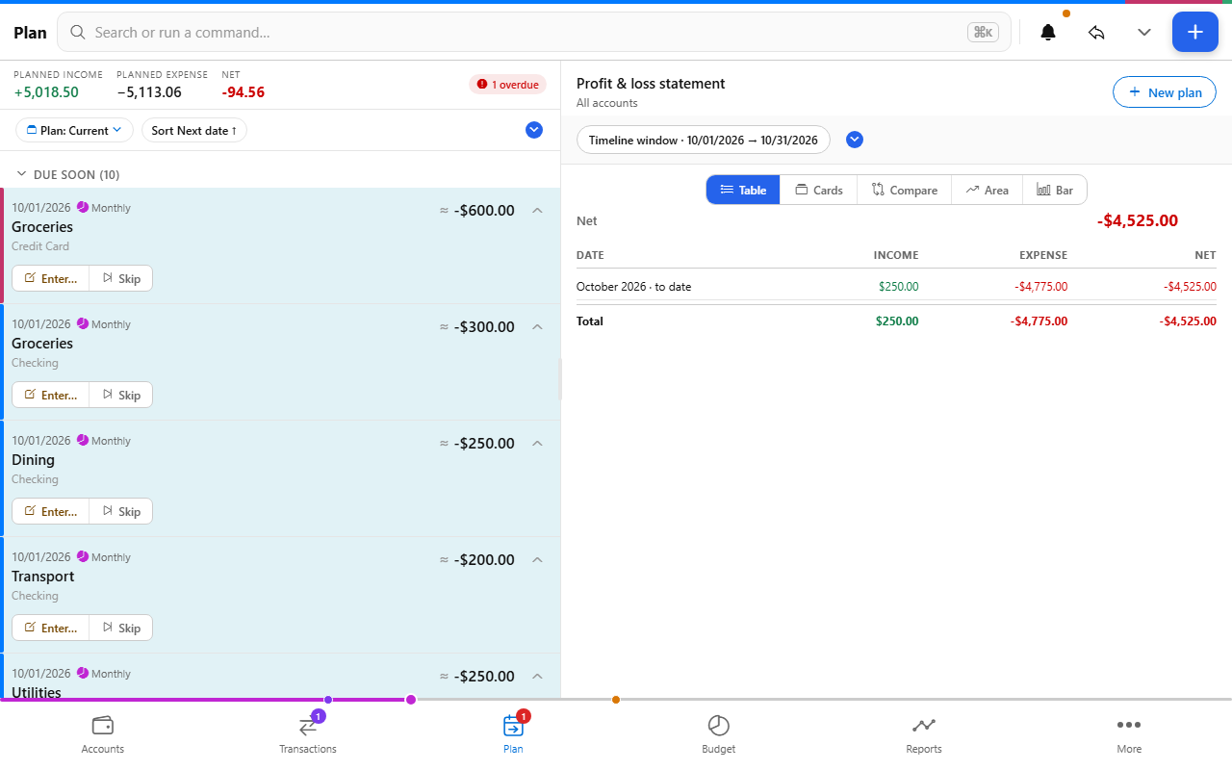Create a New plan
The image size is (1232, 770).
click(1165, 92)
